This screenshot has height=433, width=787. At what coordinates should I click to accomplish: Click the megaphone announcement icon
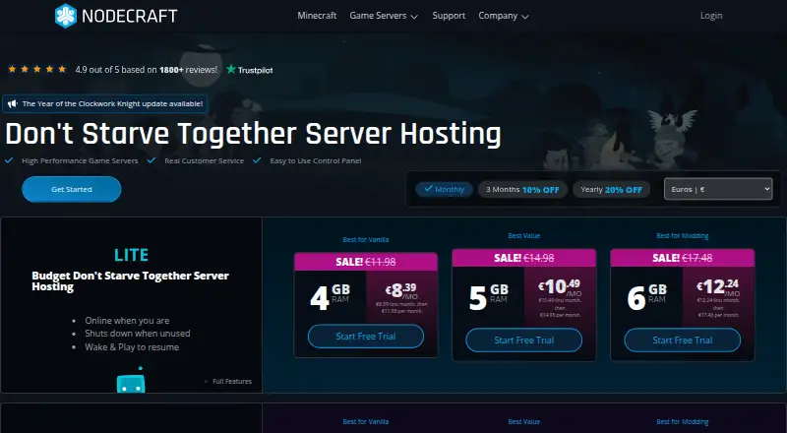[x=13, y=104]
